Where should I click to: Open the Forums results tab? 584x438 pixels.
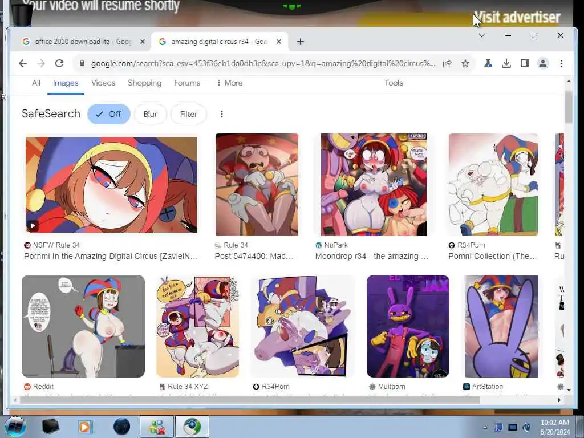[x=187, y=83]
